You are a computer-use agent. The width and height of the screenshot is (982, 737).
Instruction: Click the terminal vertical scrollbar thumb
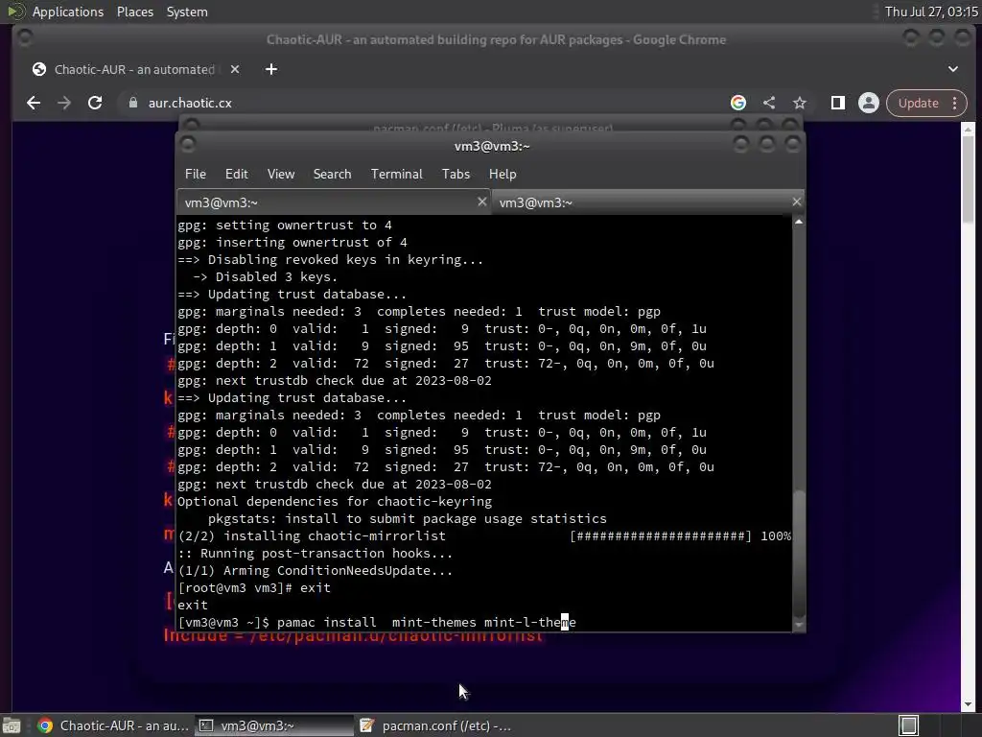tap(799, 553)
